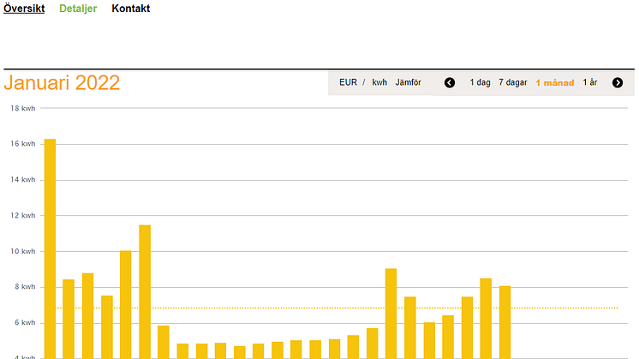Click the 6 kwh axis label

pyautogui.click(x=25, y=323)
